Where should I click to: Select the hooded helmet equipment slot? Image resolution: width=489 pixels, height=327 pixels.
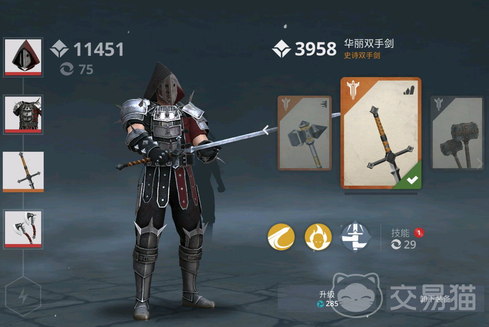[23, 57]
